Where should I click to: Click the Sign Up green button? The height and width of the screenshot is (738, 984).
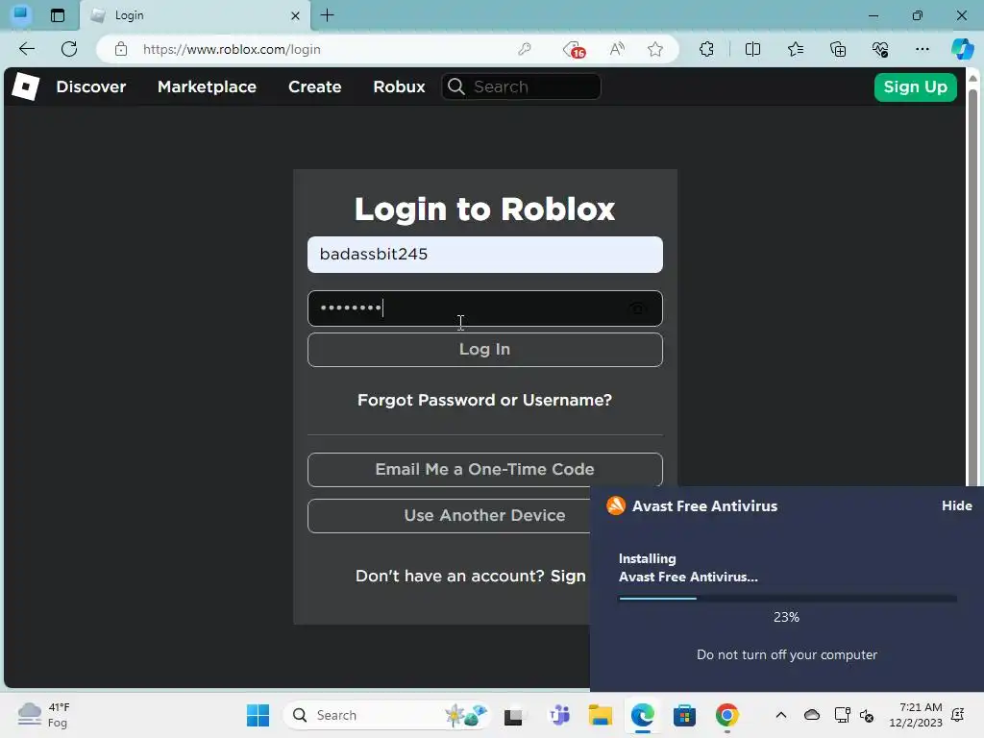tap(915, 86)
